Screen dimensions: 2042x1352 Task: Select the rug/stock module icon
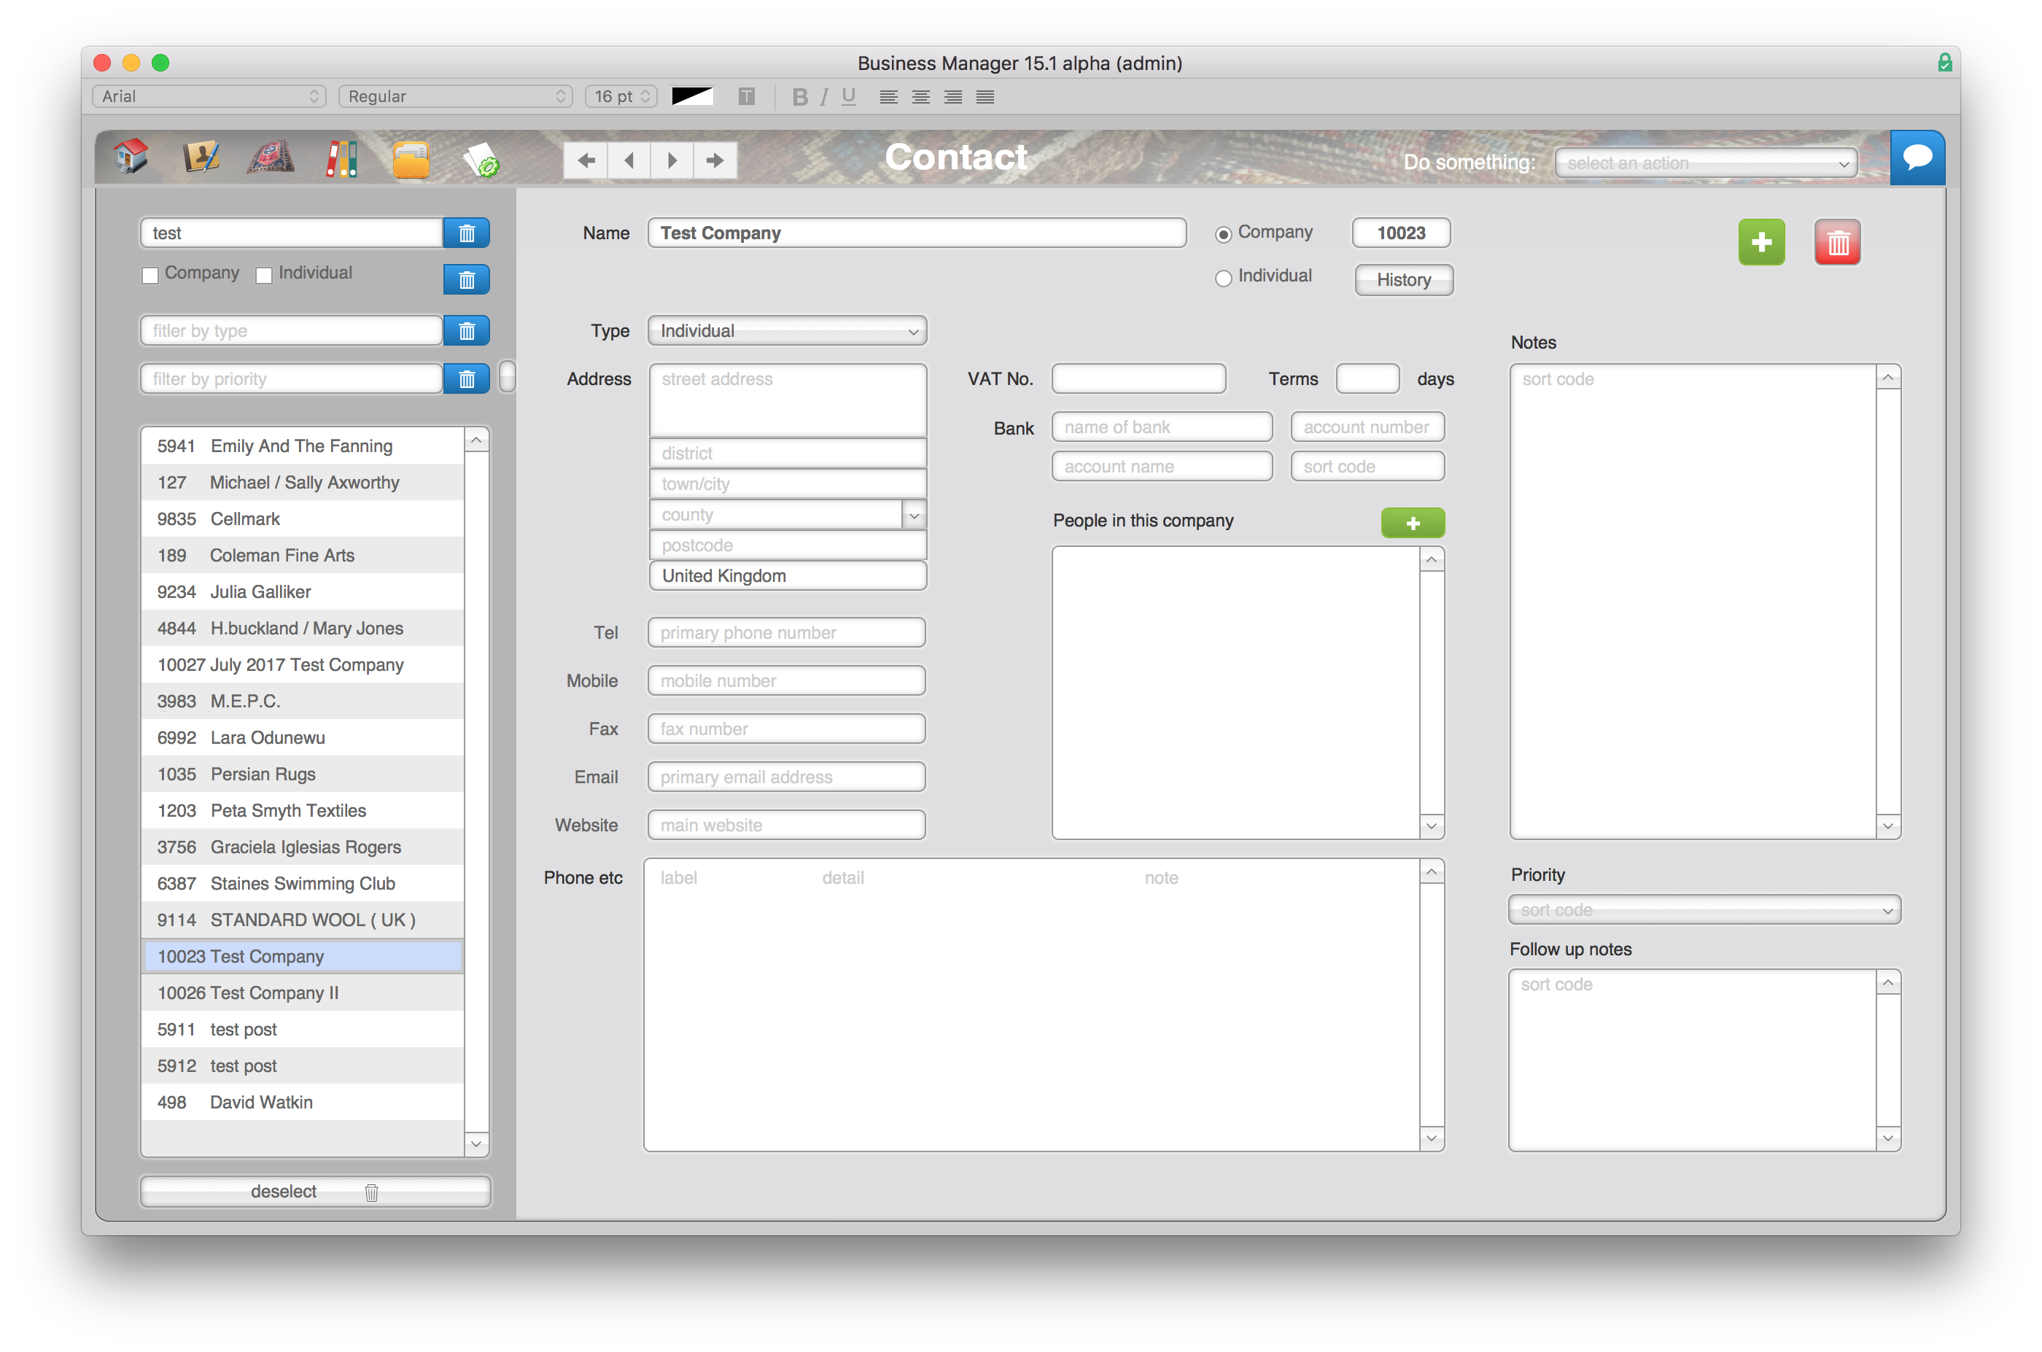point(269,157)
